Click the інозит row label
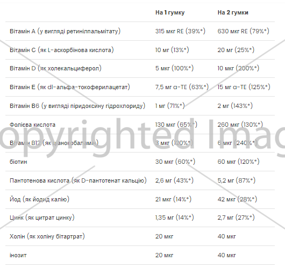 [x=18, y=255]
